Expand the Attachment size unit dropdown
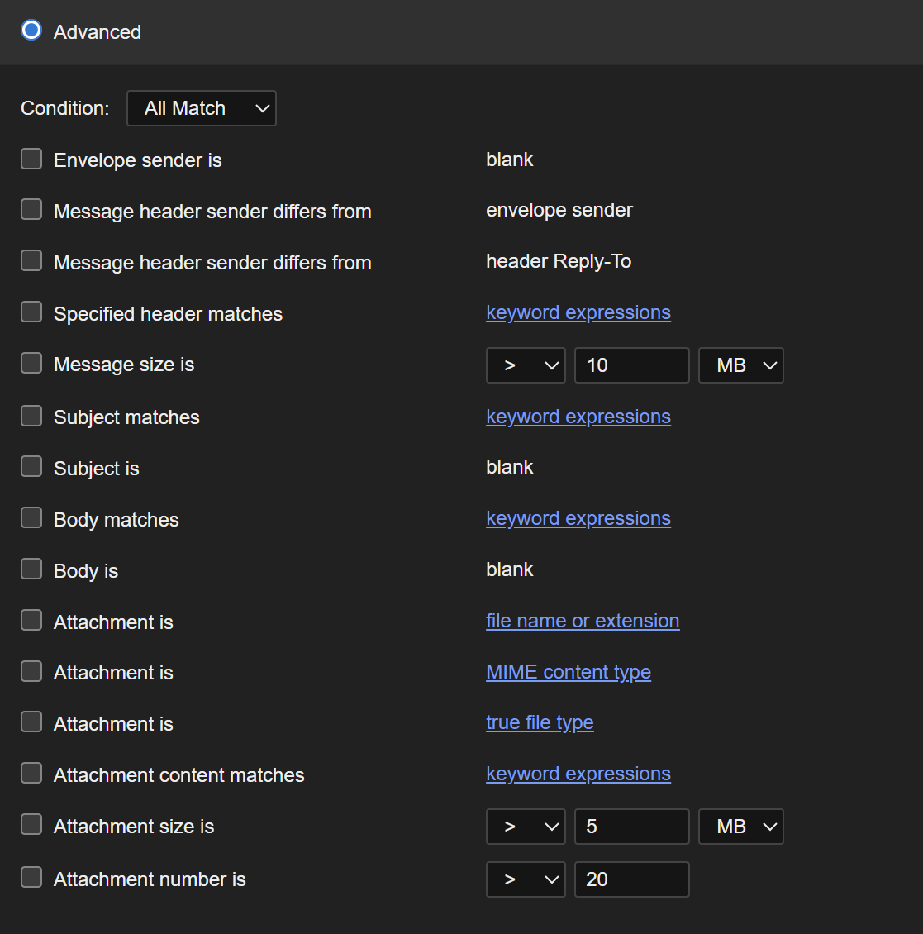 point(740,827)
